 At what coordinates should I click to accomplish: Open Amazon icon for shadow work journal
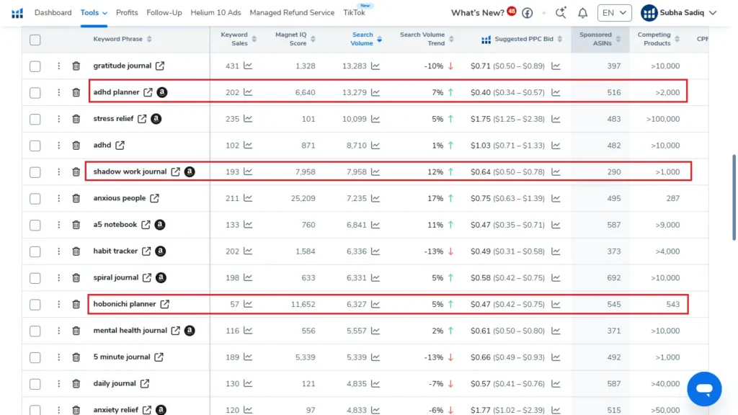tap(190, 171)
